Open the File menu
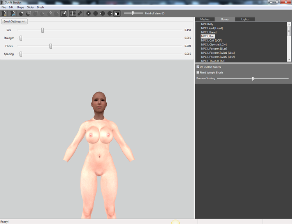 pyautogui.click(x=4, y=7)
